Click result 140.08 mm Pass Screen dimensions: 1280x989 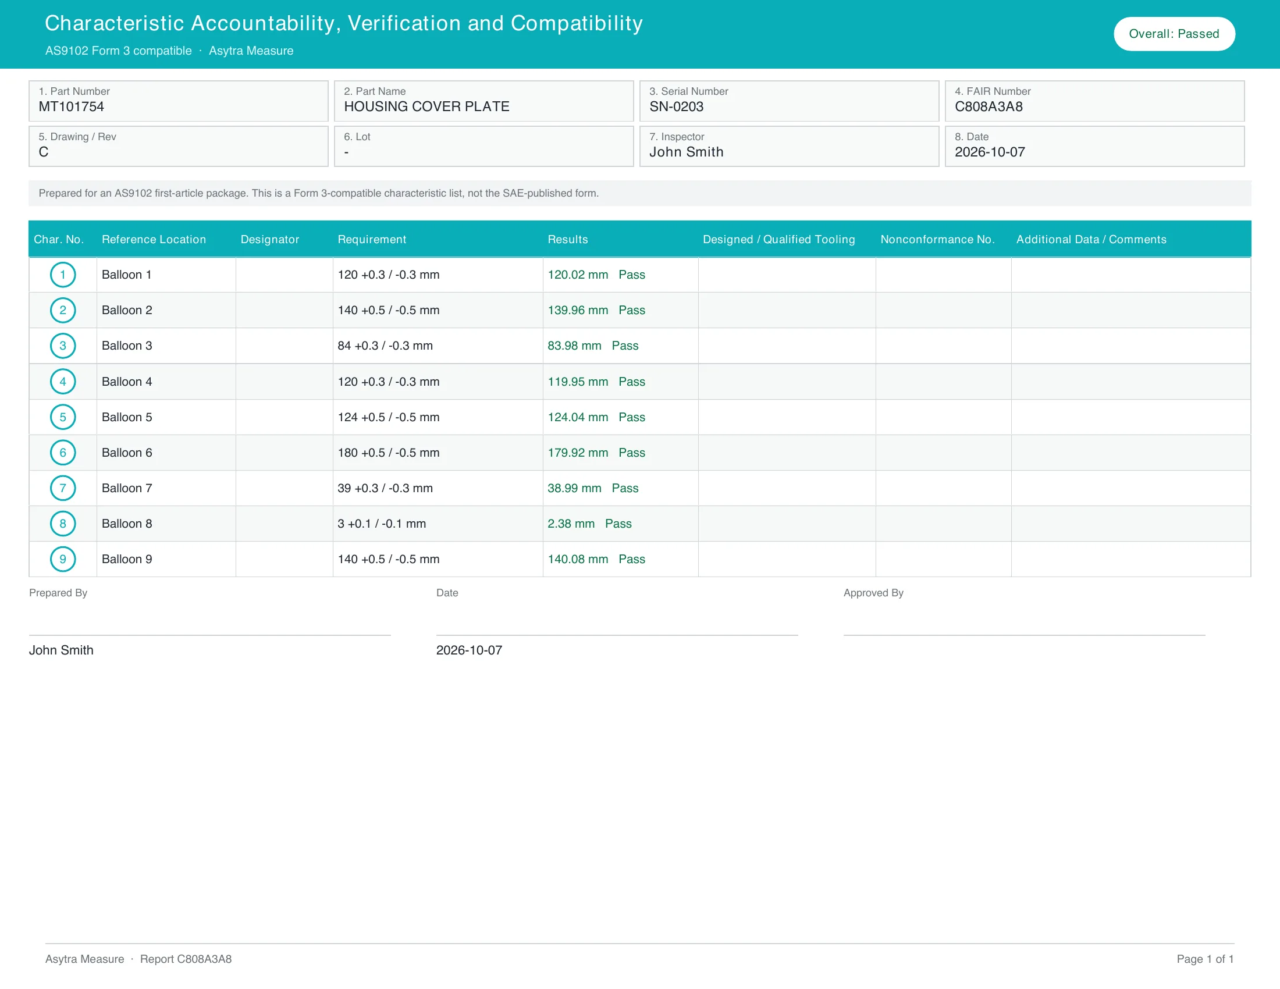596,559
